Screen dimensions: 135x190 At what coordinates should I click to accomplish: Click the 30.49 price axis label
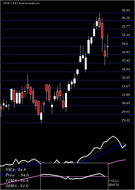[x=126, y=103]
